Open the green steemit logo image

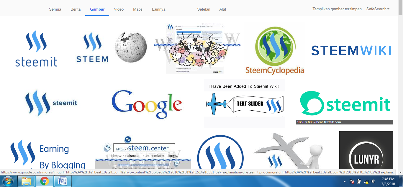pyautogui.click(x=345, y=103)
